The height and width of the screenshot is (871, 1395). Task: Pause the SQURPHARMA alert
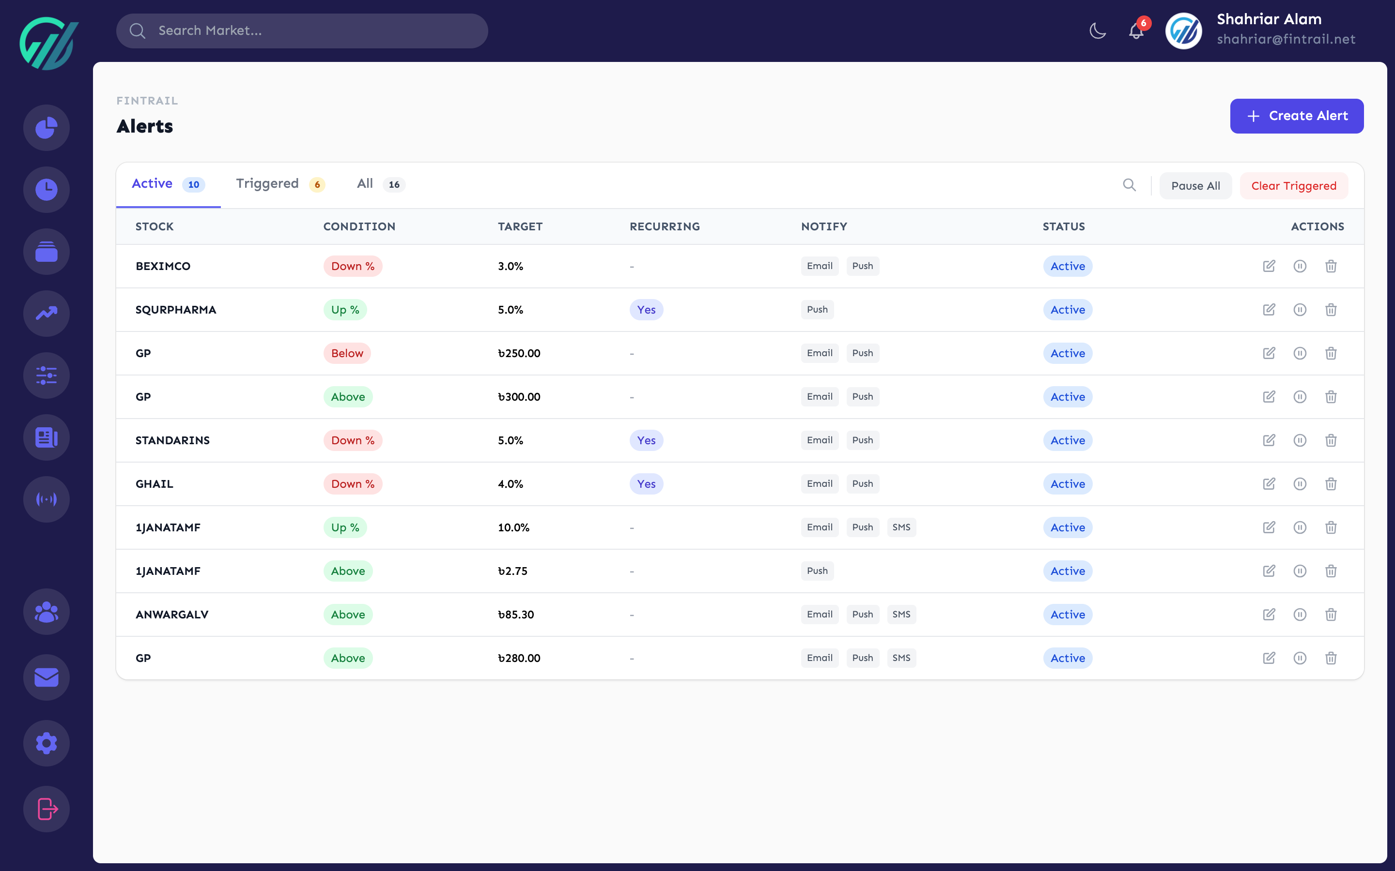point(1300,309)
